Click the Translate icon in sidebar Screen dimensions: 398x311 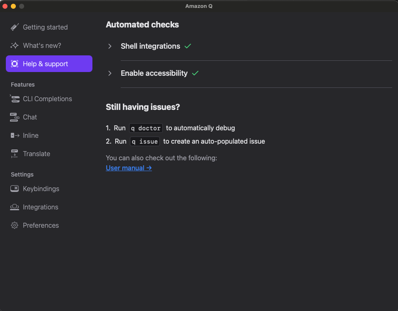click(15, 154)
